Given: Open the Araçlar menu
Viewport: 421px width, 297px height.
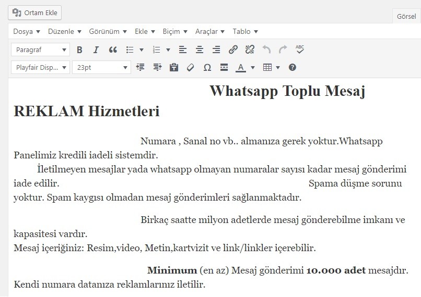Looking at the screenshot, I should tap(209, 31).
